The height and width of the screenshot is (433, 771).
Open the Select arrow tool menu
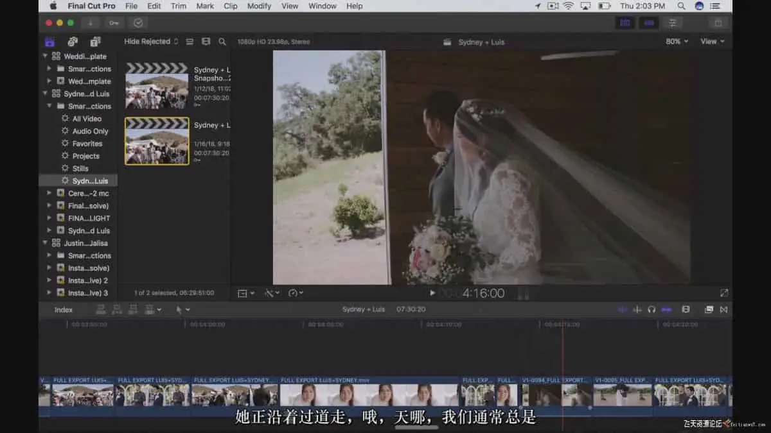tap(183, 310)
